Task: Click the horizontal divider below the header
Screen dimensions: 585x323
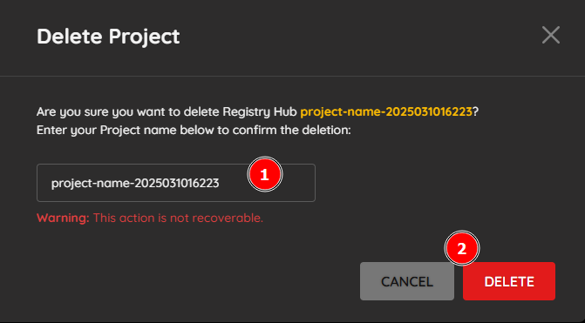Action: pyautogui.click(x=293, y=77)
